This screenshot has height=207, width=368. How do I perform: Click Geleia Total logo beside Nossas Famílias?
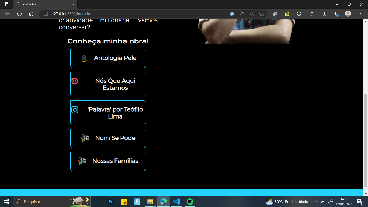82,161
